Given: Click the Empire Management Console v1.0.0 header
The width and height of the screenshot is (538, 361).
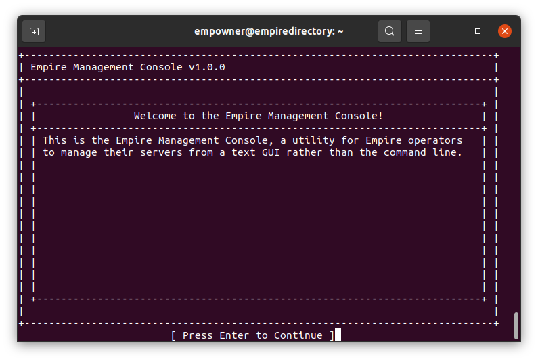Looking at the screenshot, I should (128, 67).
